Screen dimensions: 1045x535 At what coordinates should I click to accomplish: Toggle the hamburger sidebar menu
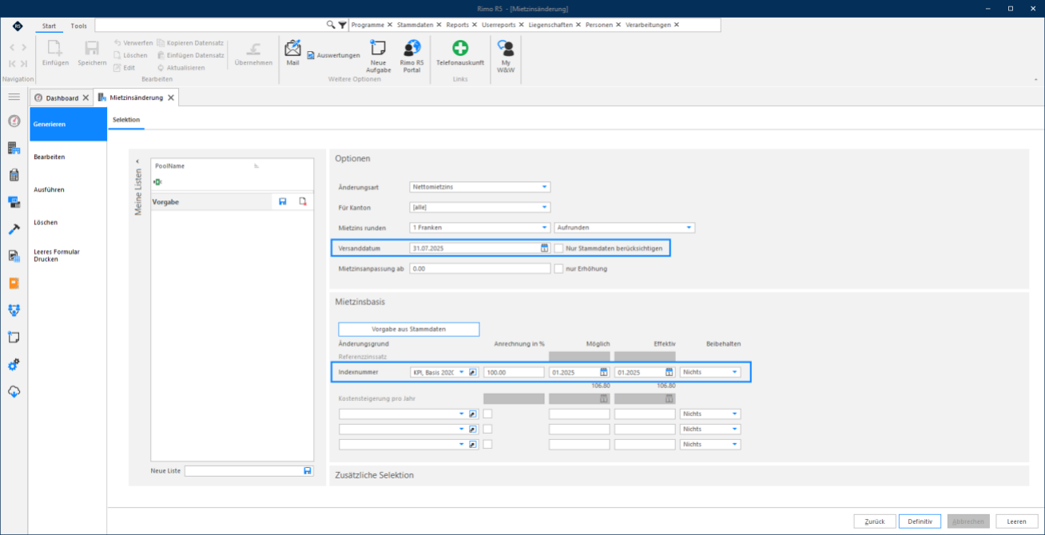point(14,97)
